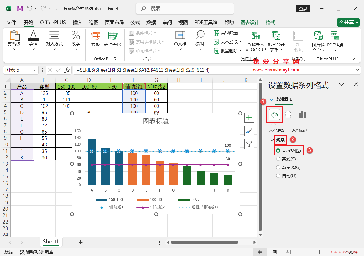The height and width of the screenshot is (256, 364).
Task: Select the 无线条(N) radio button
Action: 278,150
